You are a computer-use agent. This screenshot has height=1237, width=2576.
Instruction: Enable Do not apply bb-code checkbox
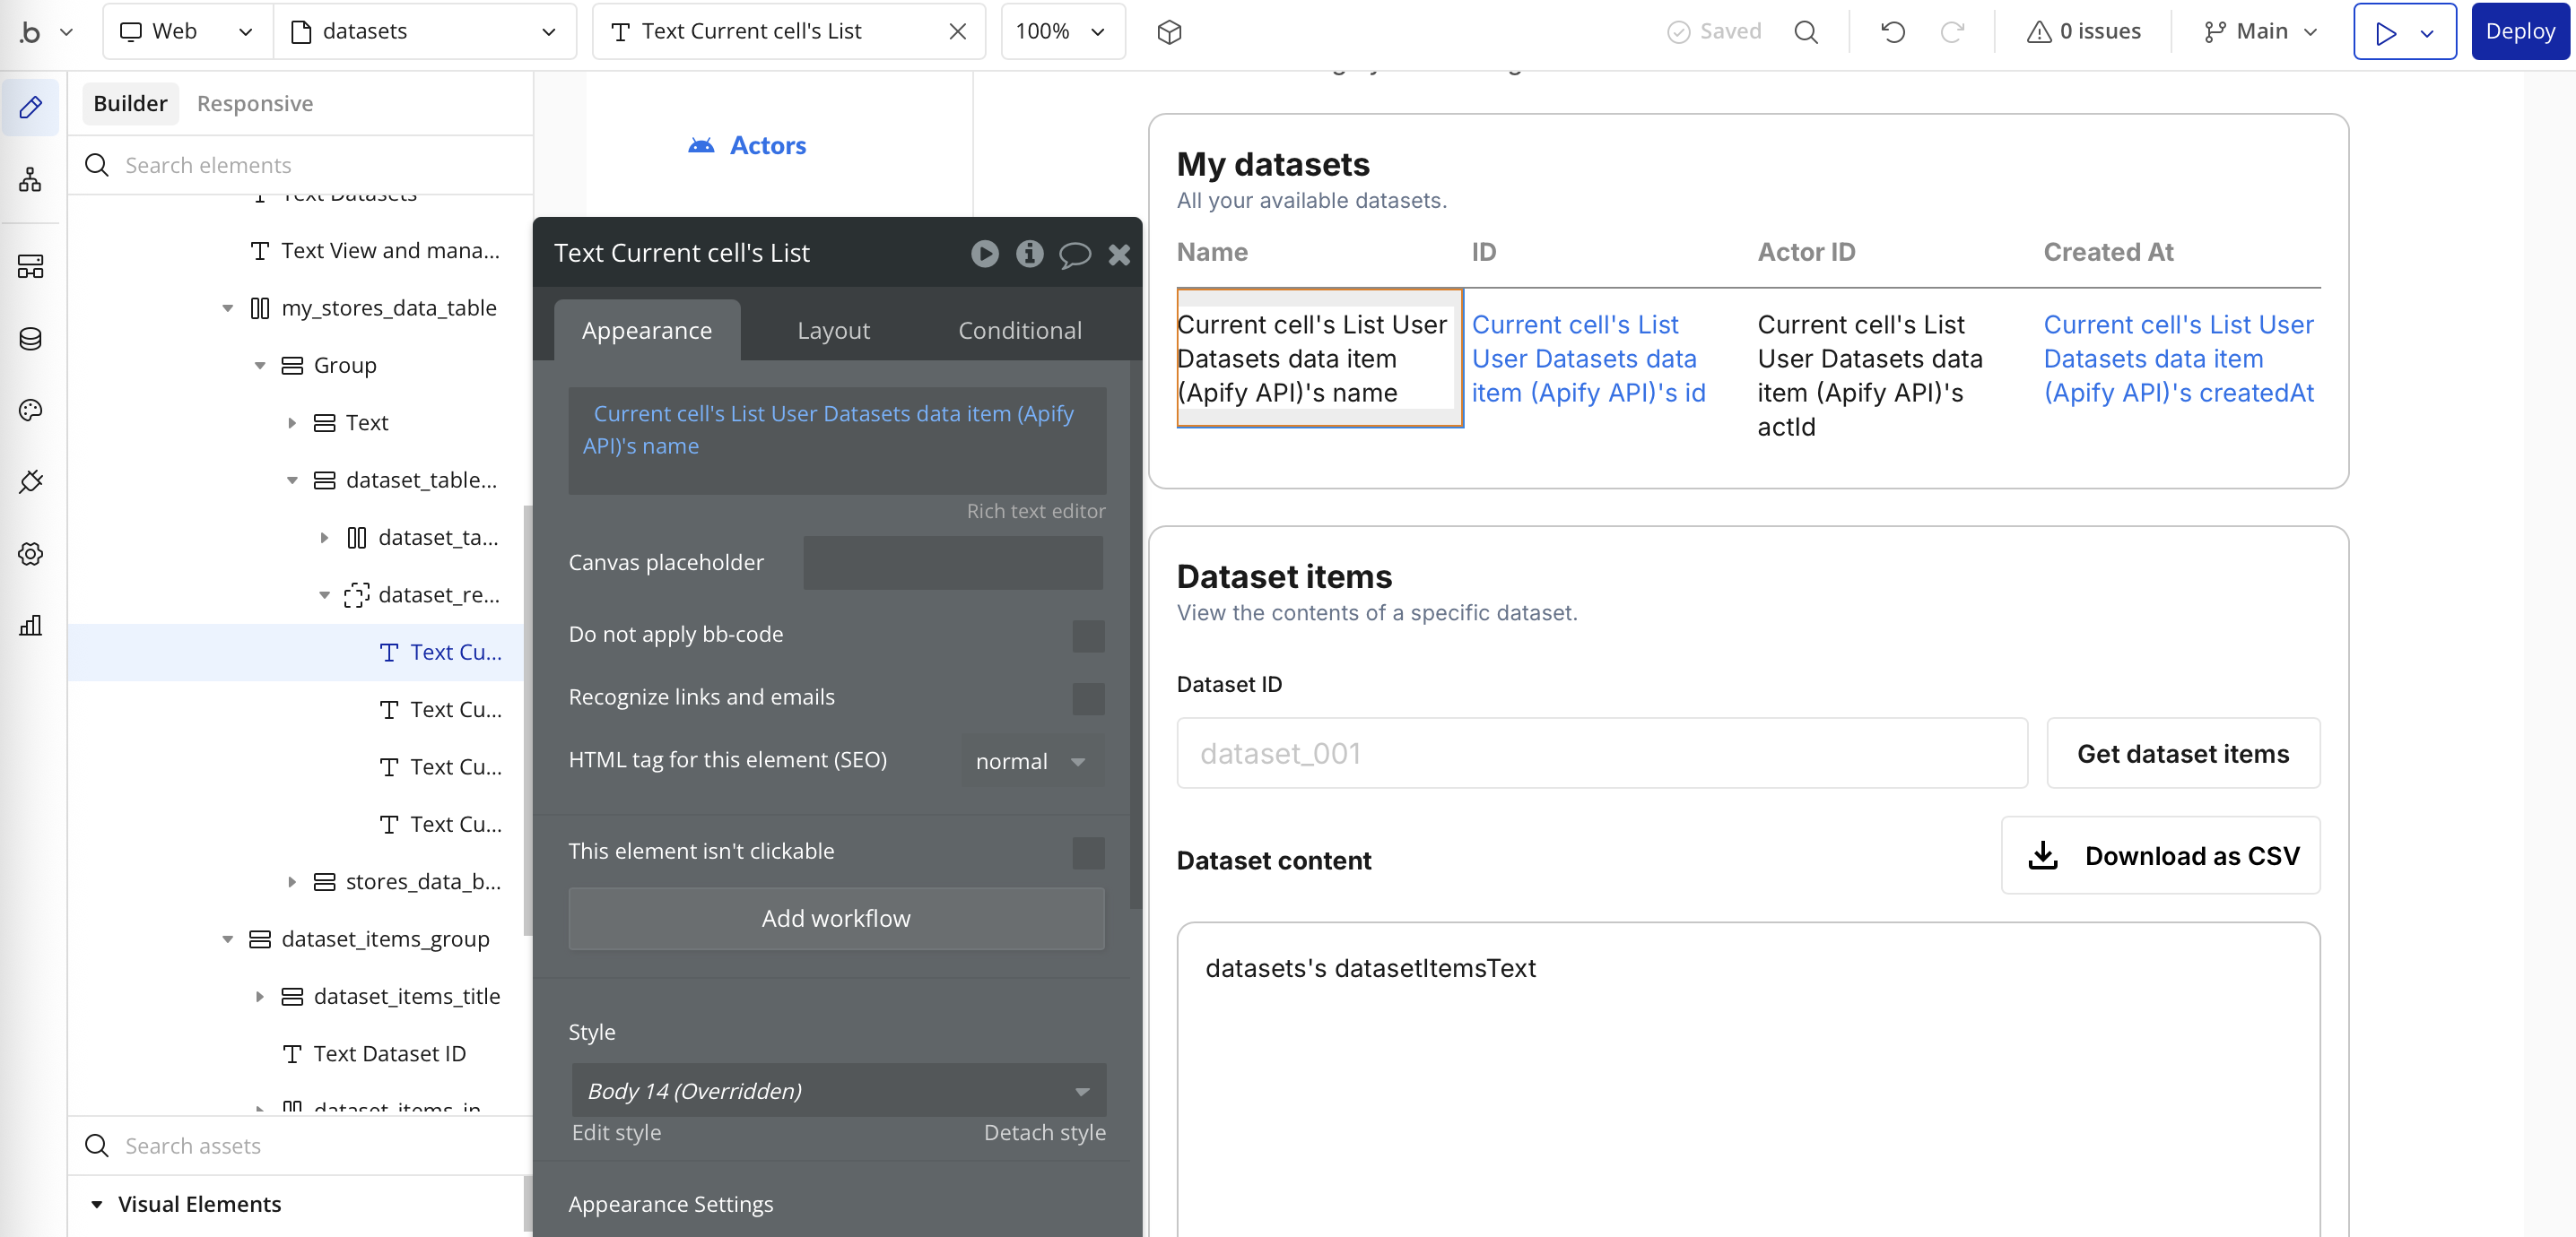(1087, 636)
